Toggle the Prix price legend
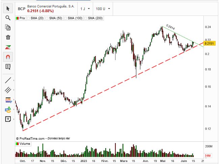The height and width of the screenshot is (164, 221). click(x=21, y=18)
